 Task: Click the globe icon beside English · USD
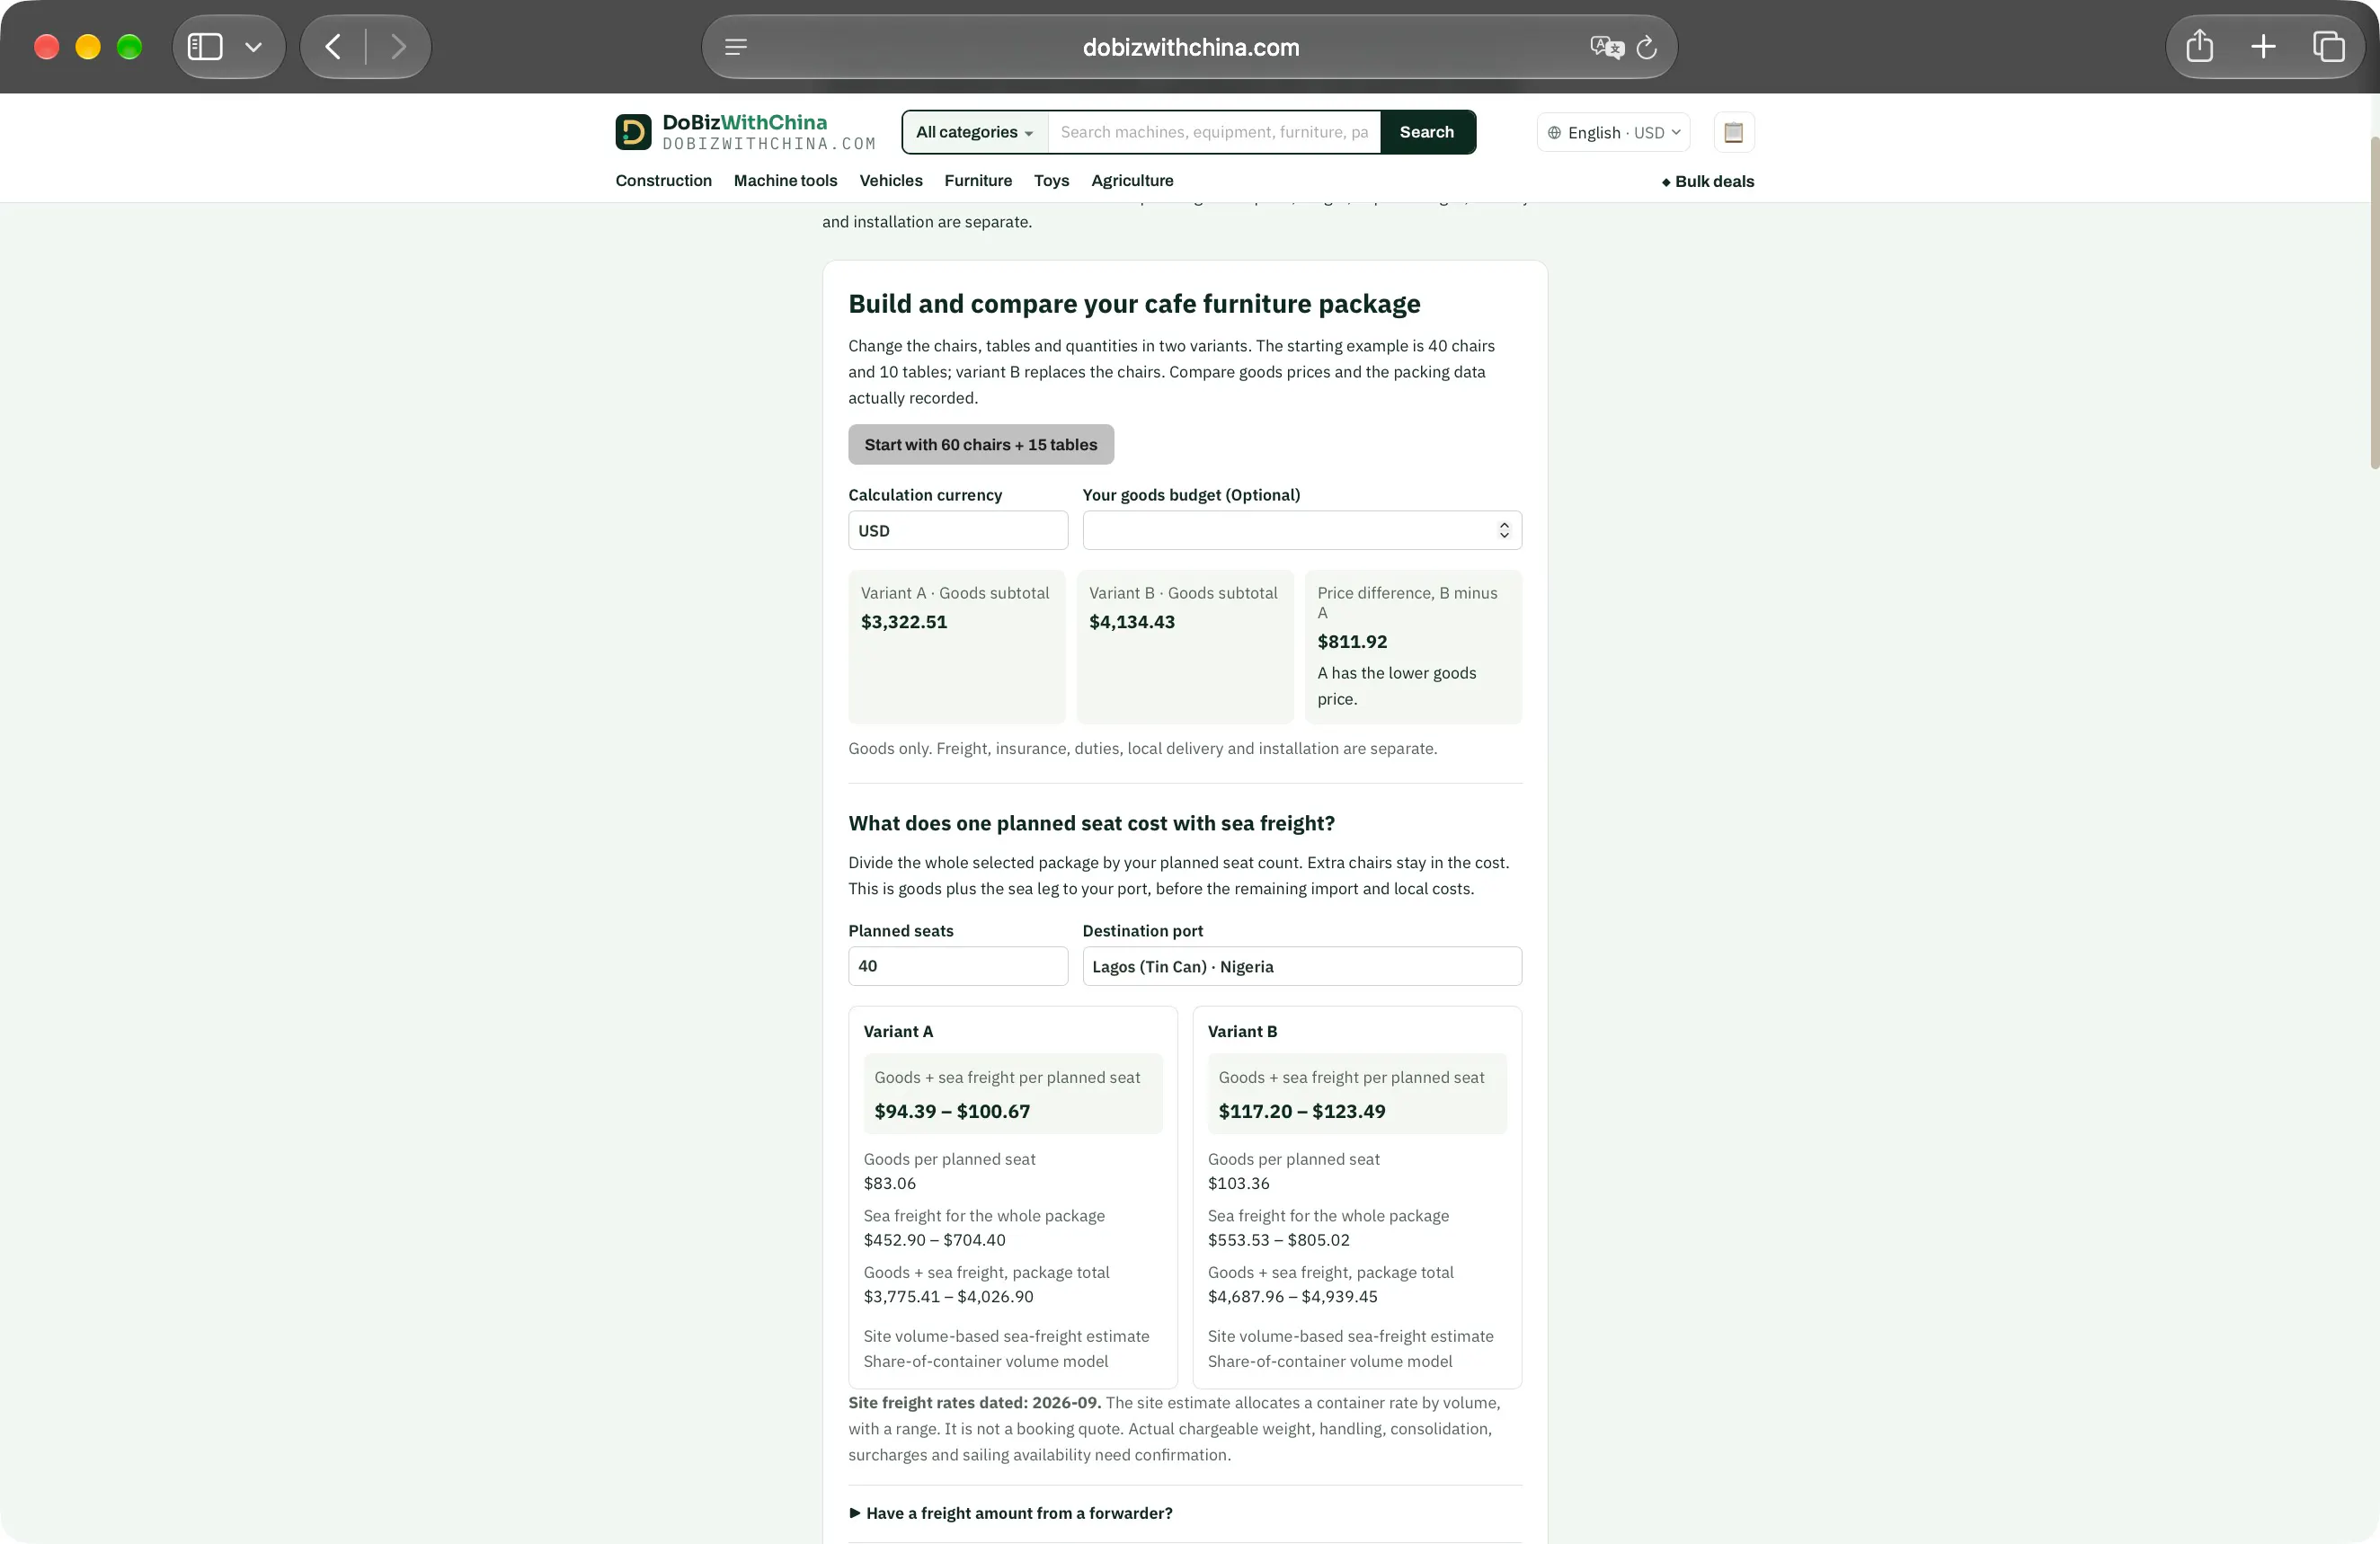pyautogui.click(x=1554, y=132)
